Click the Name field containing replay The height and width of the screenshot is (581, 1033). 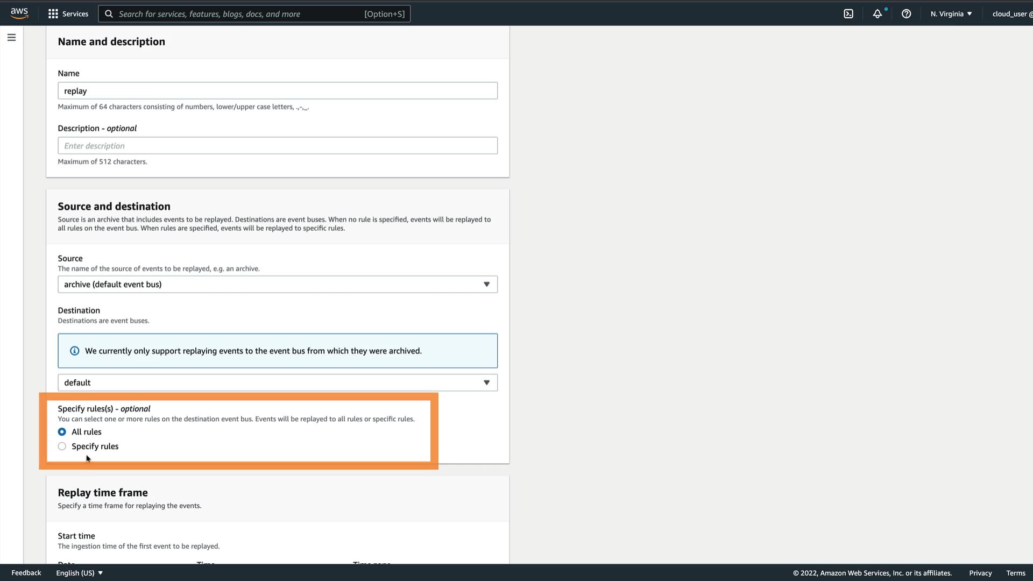click(x=278, y=91)
